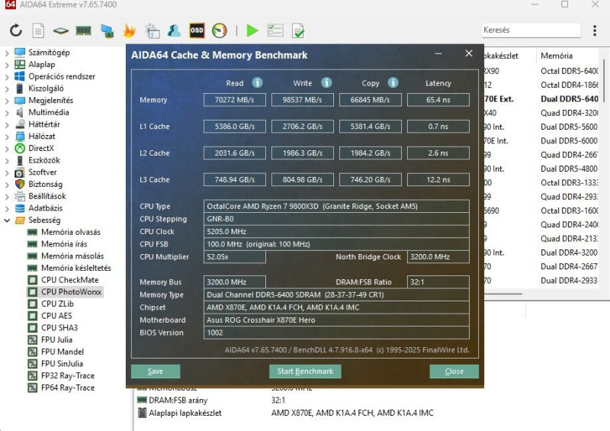Click the Memory Read value 70272 MB/s
Viewport: 610px width, 431px height.
(235, 100)
